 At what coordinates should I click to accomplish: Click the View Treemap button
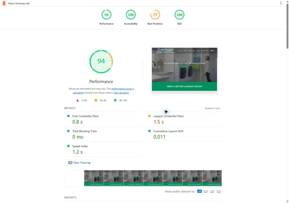click(79, 163)
